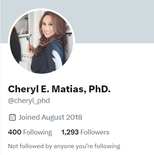Click the word Following
154x155 pixels.
(x=38, y=133)
